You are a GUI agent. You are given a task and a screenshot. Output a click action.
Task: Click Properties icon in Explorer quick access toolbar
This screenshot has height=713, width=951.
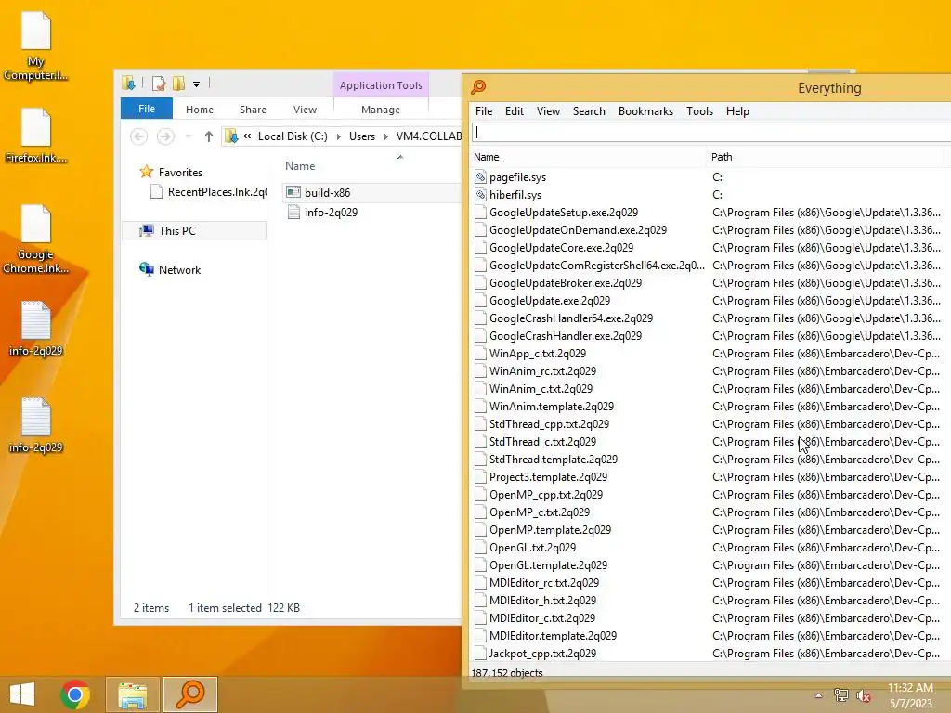pos(159,84)
